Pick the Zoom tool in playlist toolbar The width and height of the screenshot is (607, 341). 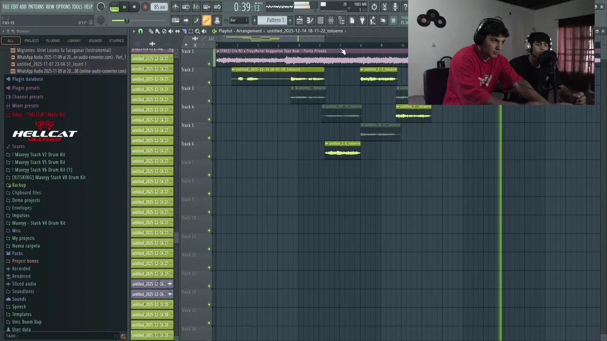(x=197, y=31)
